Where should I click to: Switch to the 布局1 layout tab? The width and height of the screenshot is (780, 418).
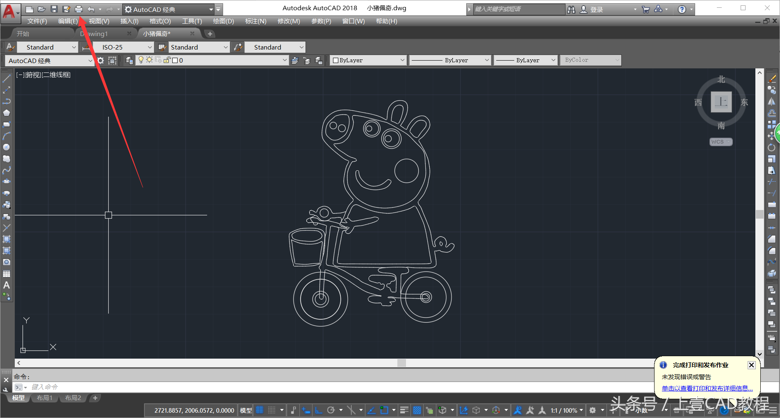point(44,398)
